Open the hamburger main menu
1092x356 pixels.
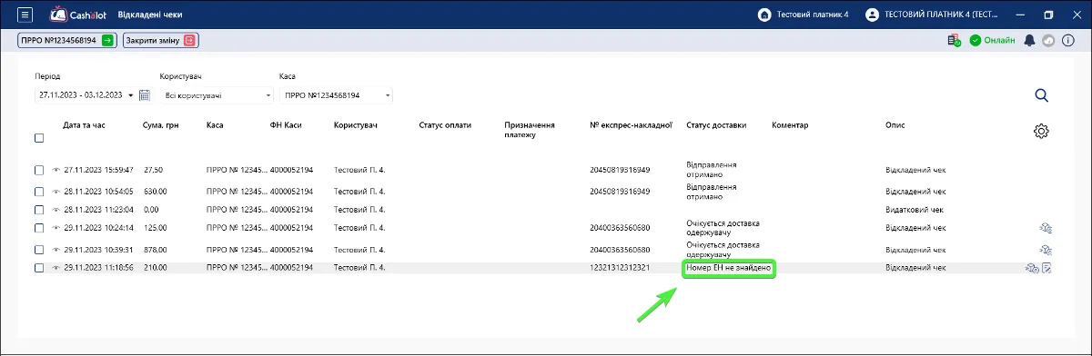(25, 15)
